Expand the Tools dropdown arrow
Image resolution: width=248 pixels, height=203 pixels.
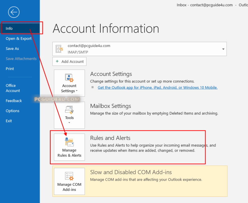click(69, 123)
